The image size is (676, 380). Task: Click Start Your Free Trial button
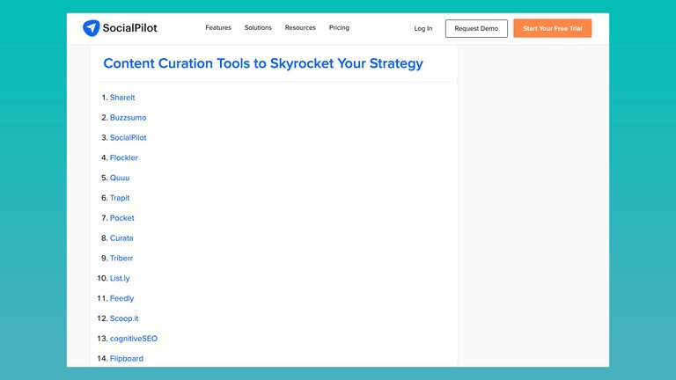(x=552, y=28)
